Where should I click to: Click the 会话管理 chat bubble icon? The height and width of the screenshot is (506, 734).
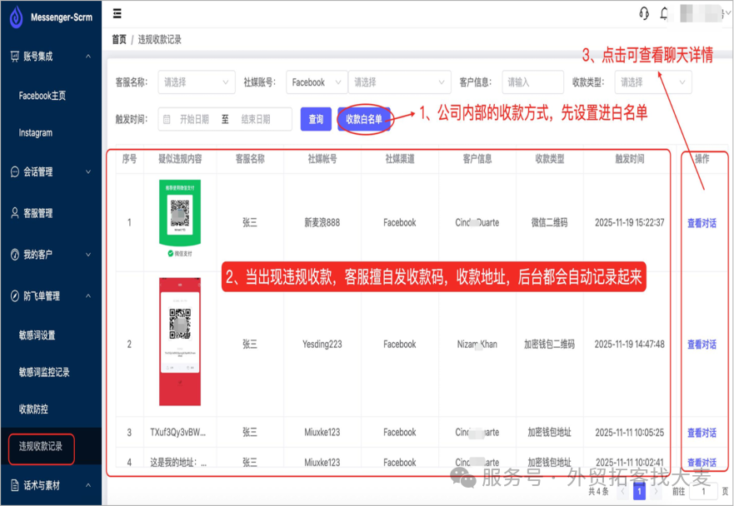[x=15, y=171]
